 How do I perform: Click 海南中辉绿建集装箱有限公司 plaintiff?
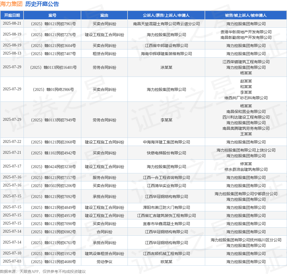coord(166,54)
